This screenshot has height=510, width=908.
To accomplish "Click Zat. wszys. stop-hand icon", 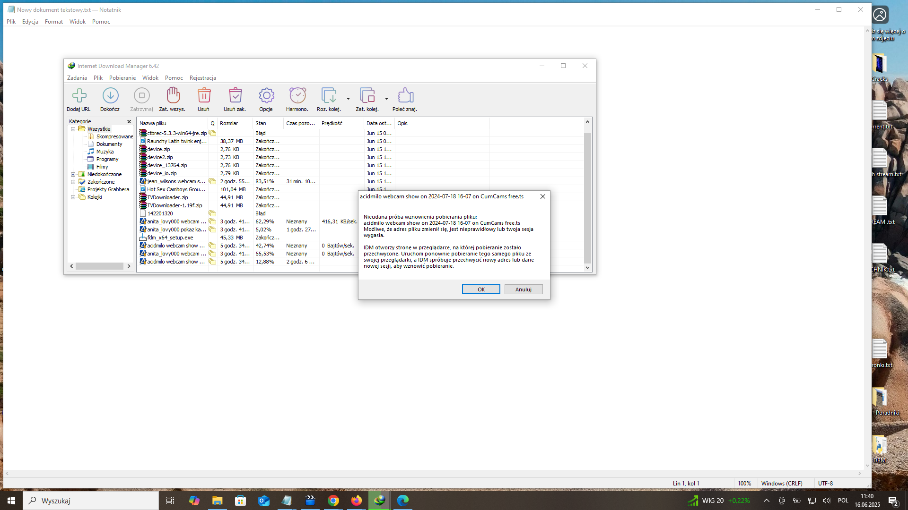I will [x=173, y=96].
